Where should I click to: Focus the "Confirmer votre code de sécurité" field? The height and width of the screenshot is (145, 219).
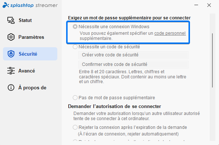[133, 64]
